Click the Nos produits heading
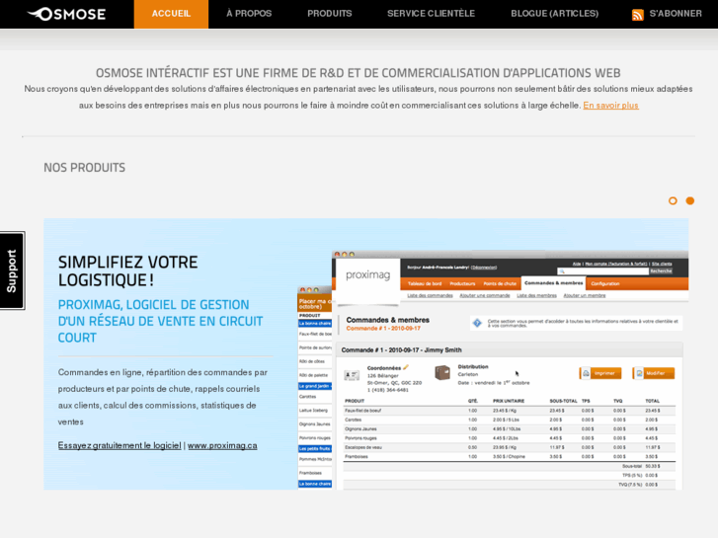Image resolution: width=718 pixels, height=538 pixels. [x=84, y=168]
